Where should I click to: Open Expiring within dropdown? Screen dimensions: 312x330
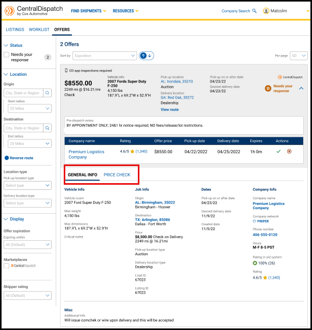(x=27, y=244)
